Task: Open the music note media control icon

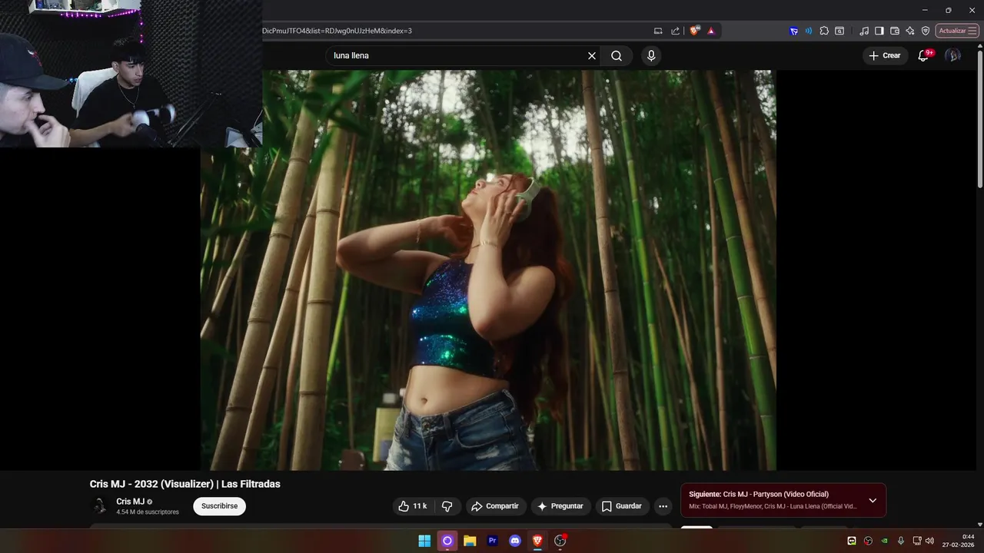Action: point(865,31)
